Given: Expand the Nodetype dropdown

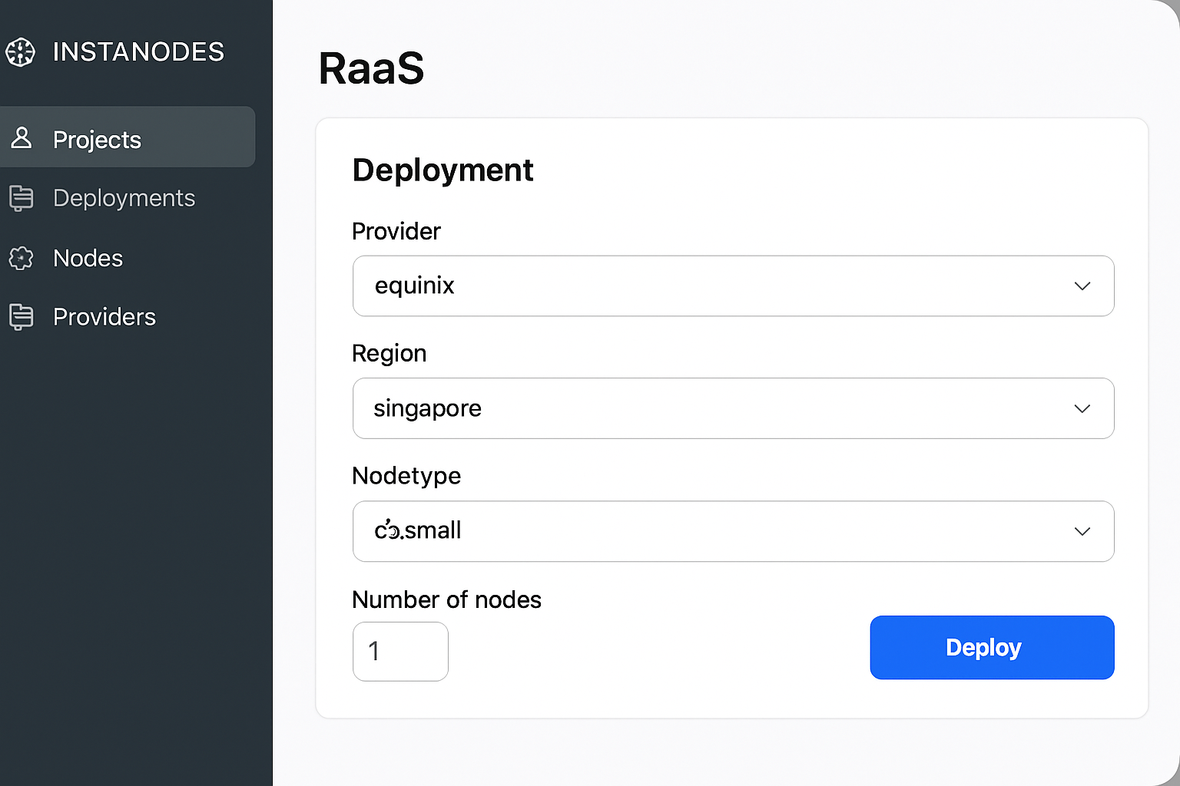Looking at the screenshot, I should (1082, 531).
